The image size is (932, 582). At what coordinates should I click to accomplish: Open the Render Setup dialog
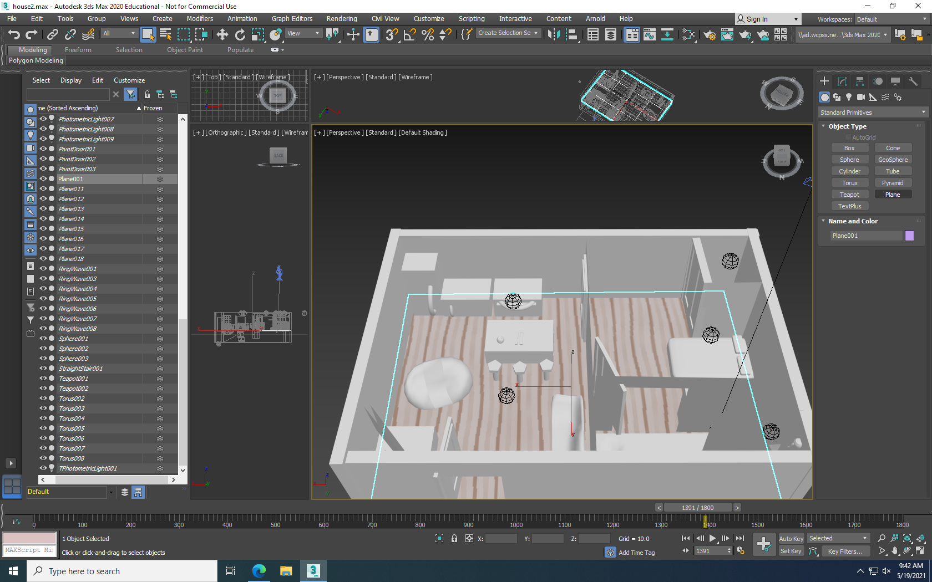tap(710, 34)
